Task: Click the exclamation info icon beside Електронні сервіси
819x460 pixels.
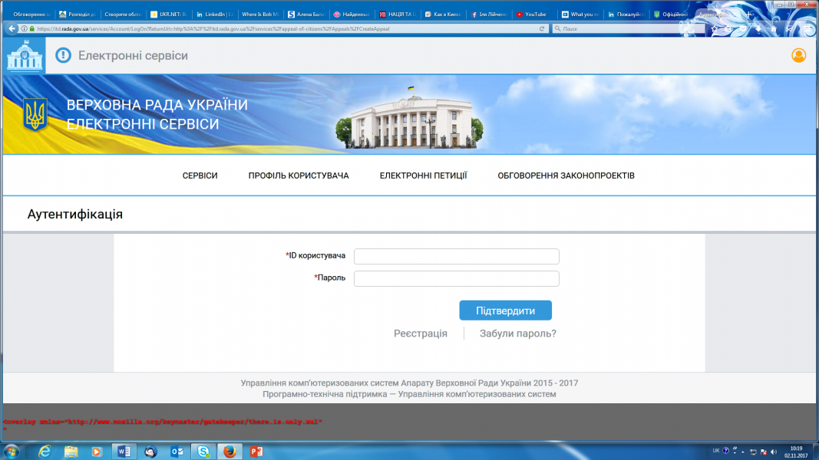Action: [x=63, y=55]
